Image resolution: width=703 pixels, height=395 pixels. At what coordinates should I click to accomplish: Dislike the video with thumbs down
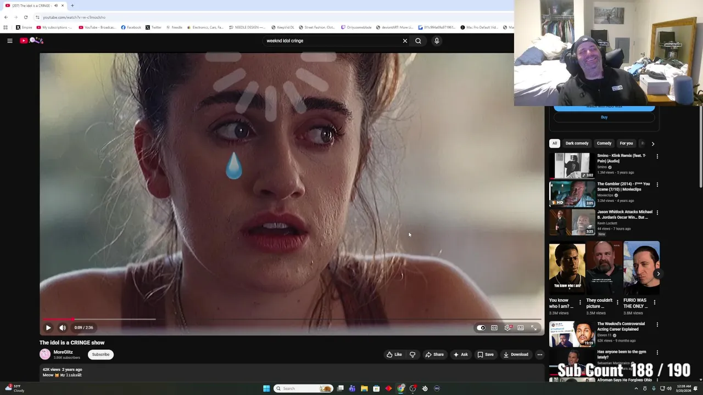(412, 354)
